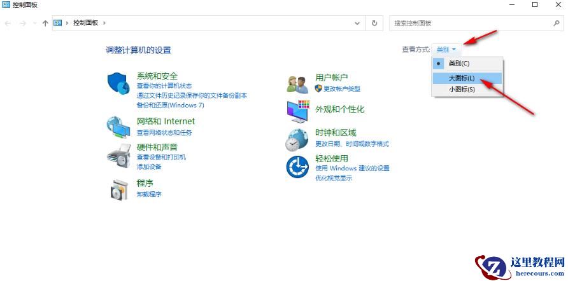The width and height of the screenshot is (568, 281).
Task: Open 网络和 Internet category heading
Action: pyautogui.click(x=166, y=121)
